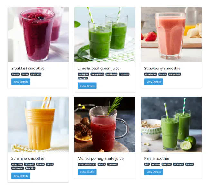Click the Mulled pomegranate juice title

pyautogui.click(x=101, y=158)
